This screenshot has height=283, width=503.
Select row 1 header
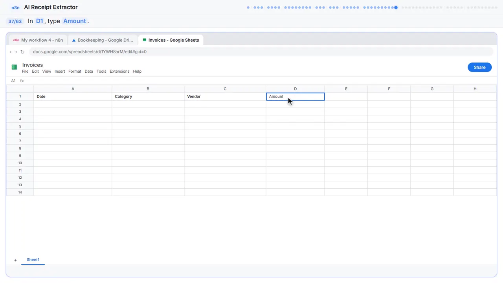20,96
